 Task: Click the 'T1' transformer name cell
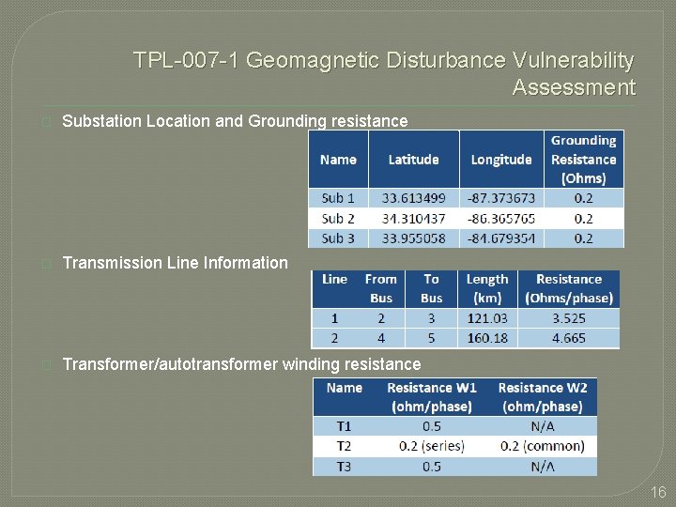[344, 426]
